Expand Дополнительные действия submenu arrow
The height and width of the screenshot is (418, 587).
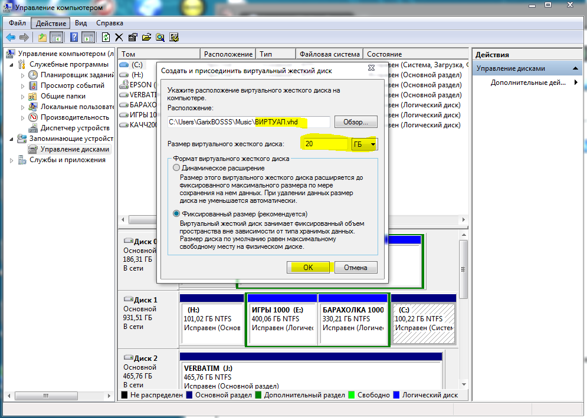click(576, 83)
